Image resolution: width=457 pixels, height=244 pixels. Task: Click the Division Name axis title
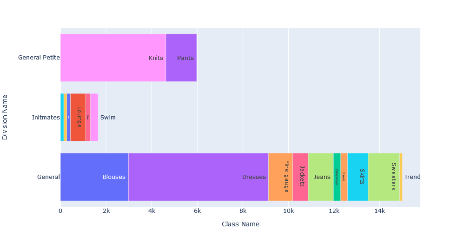click(x=6, y=117)
